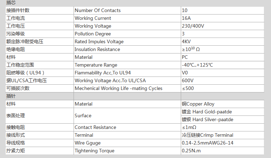Screen dimensions: 271x158
Task: Click "Mechenical Working Life -mating Cycles" text
Action: (x=119, y=88)
